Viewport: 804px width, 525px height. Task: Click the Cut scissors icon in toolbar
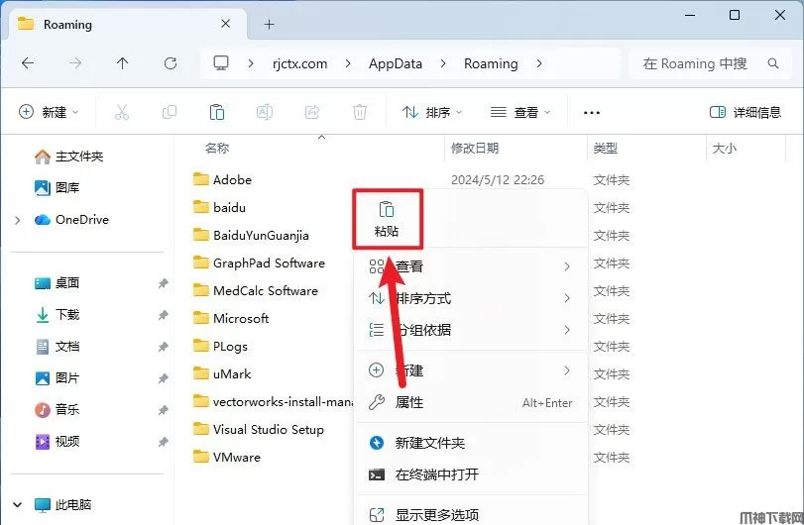pos(122,112)
